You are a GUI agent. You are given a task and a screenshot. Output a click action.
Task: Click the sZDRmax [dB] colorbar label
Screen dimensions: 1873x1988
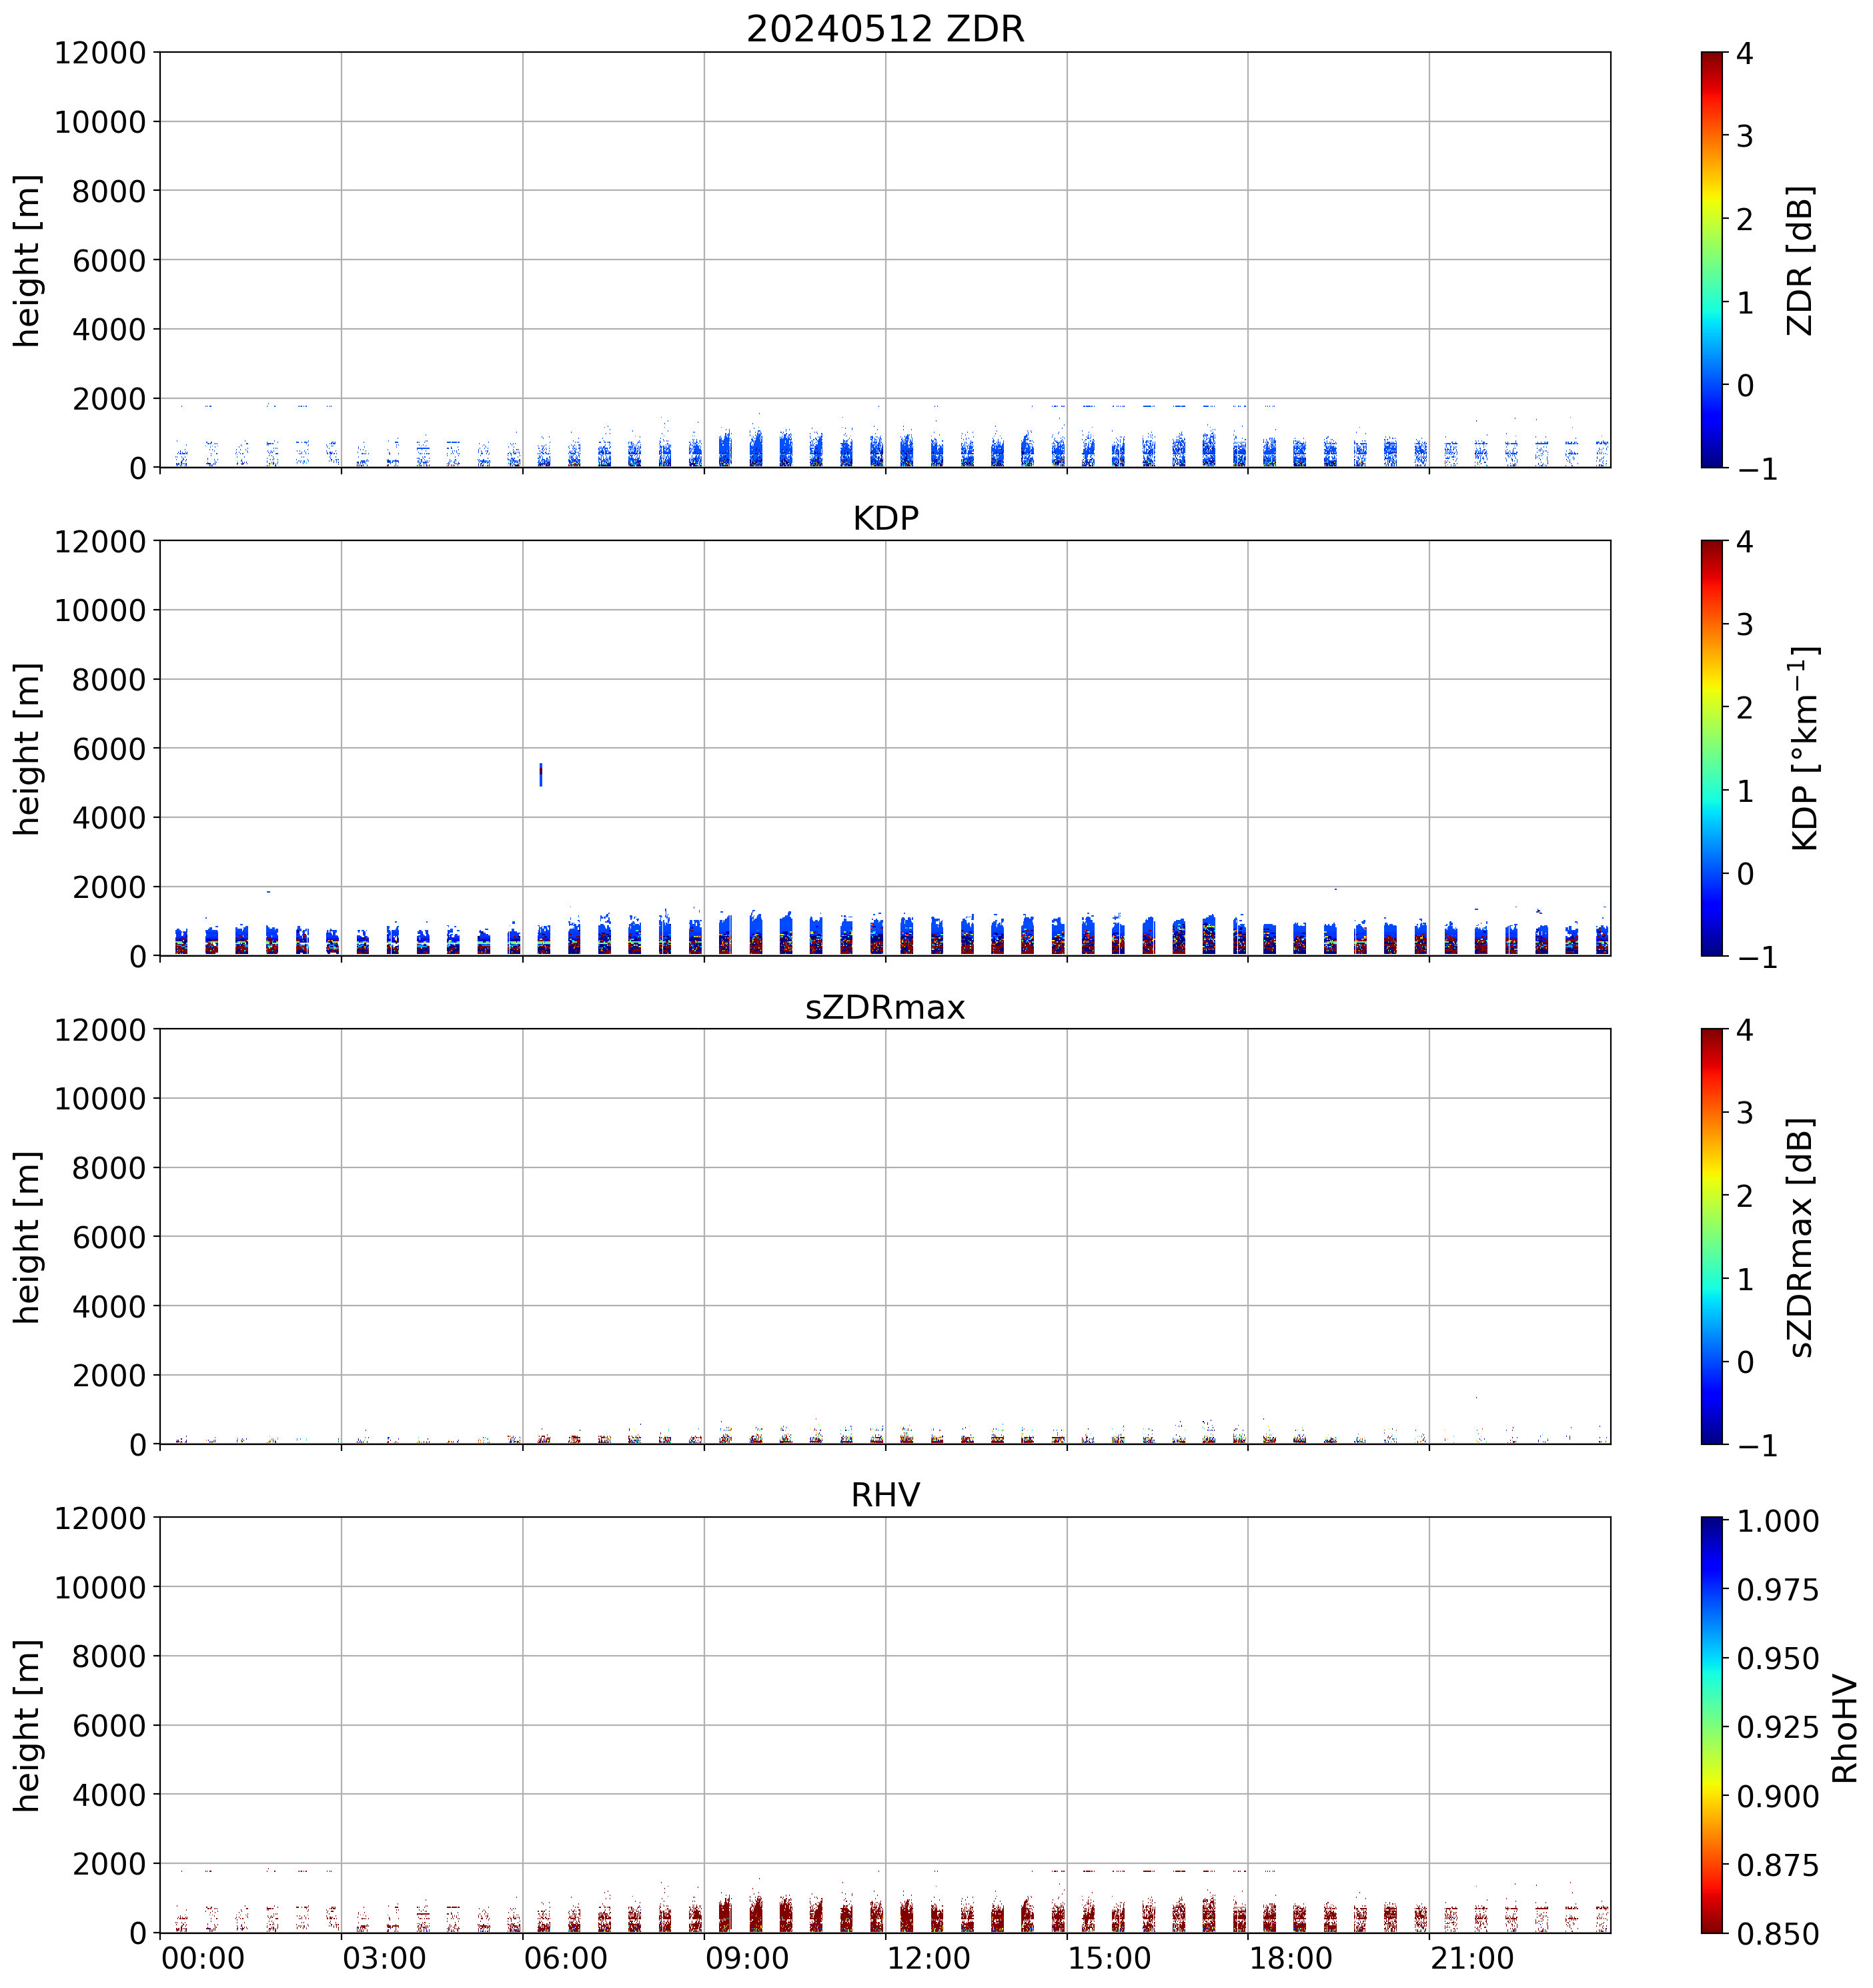[x=1799, y=1237]
